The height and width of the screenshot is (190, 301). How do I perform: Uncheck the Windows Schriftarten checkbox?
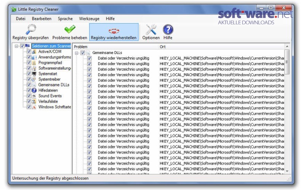29,107
